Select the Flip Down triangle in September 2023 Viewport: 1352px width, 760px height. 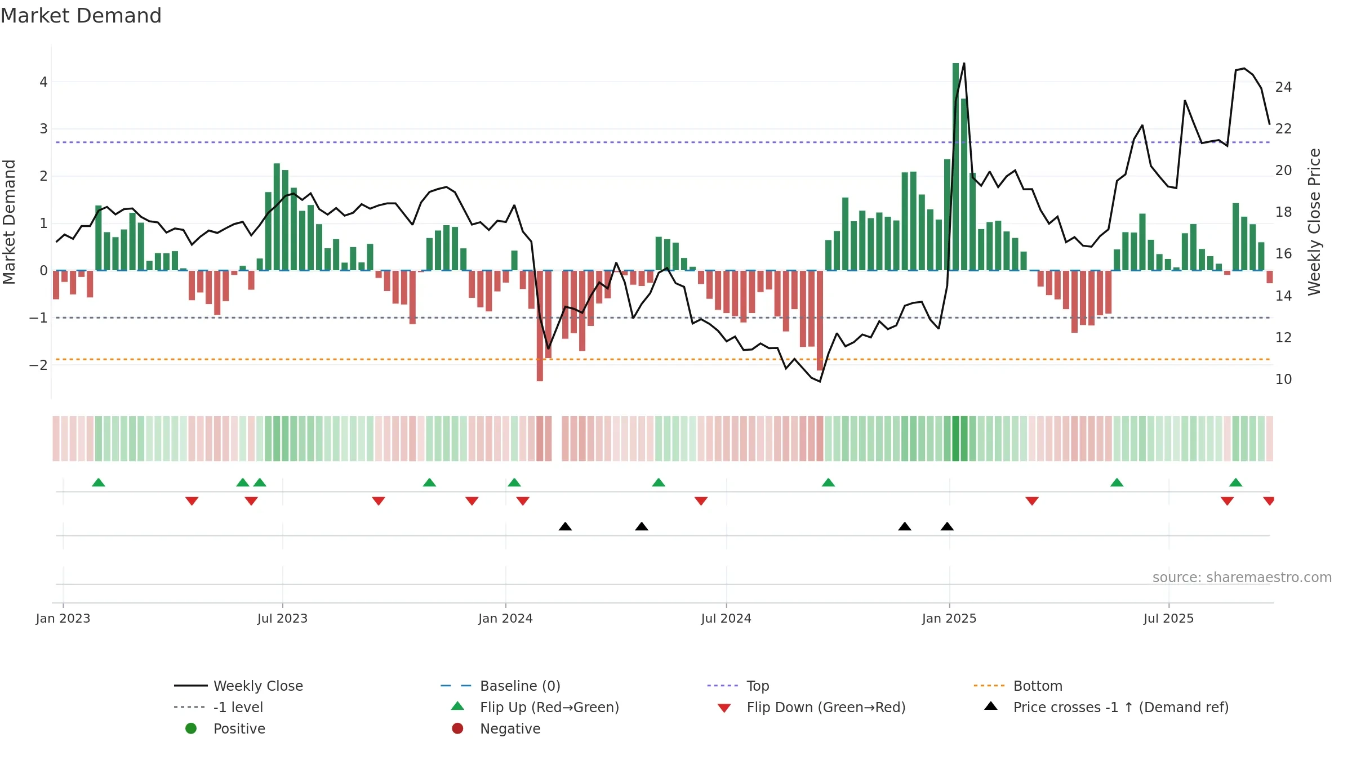tap(379, 501)
